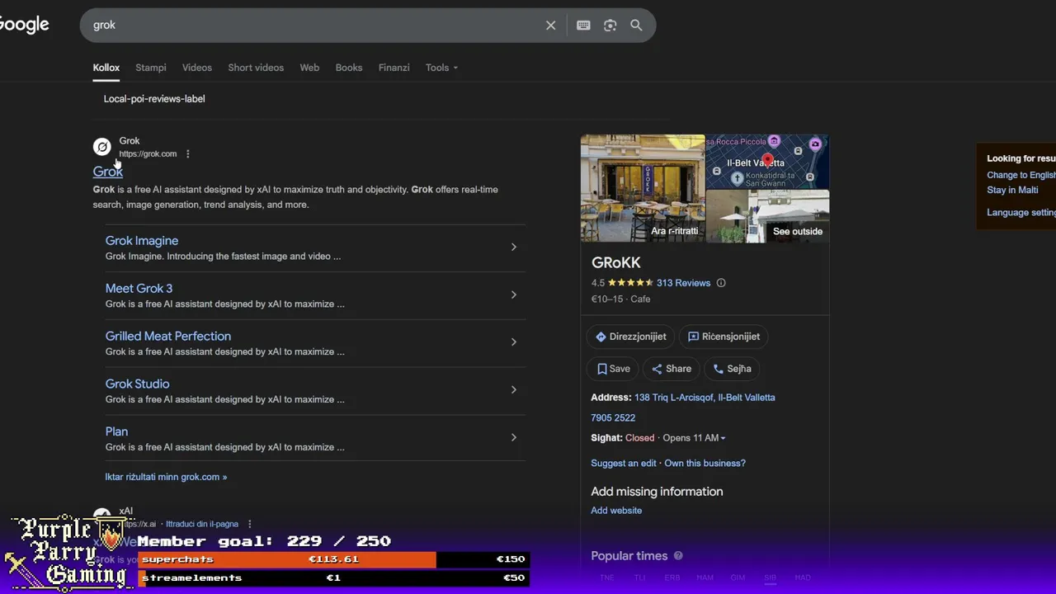The width and height of the screenshot is (1056, 594).
Task: Expand Grok Studio sitelink chevron
Action: coord(513,390)
